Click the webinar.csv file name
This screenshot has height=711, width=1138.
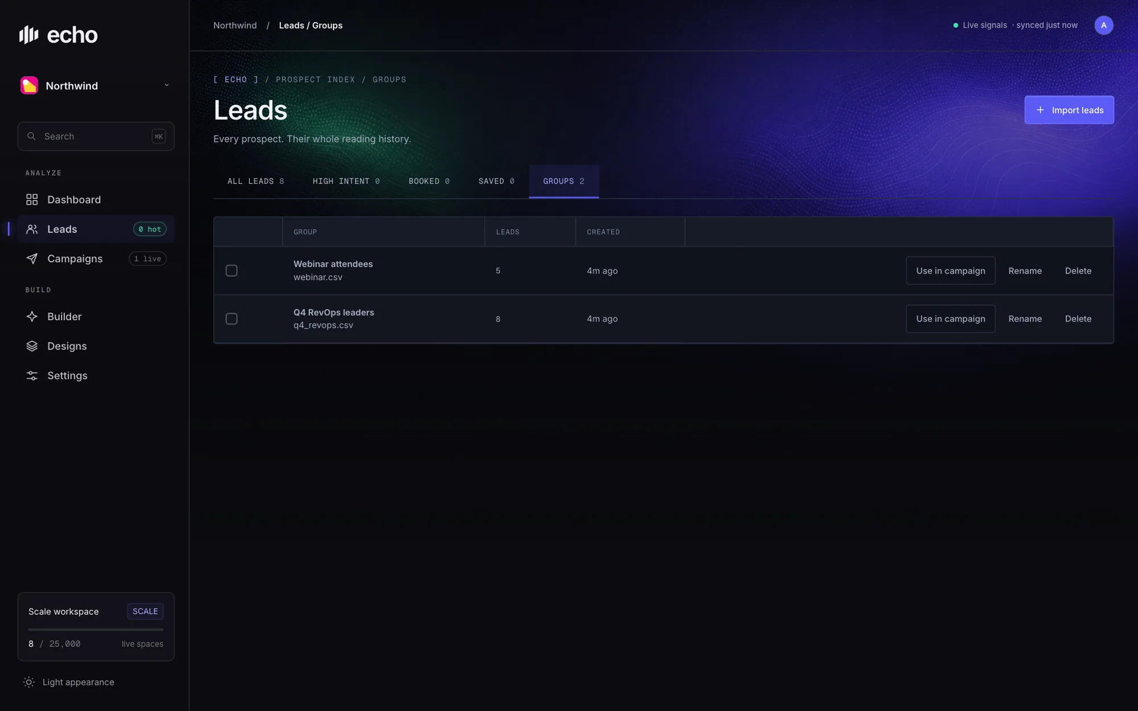click(318, 277)
